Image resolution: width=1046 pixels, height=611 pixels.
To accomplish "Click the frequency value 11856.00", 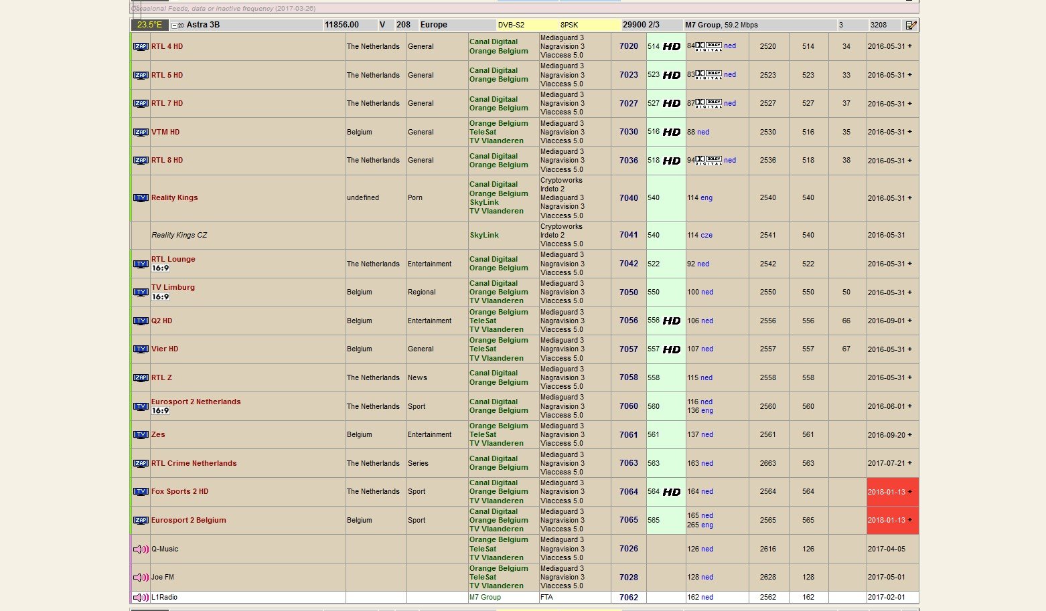I will pos(342,25).
